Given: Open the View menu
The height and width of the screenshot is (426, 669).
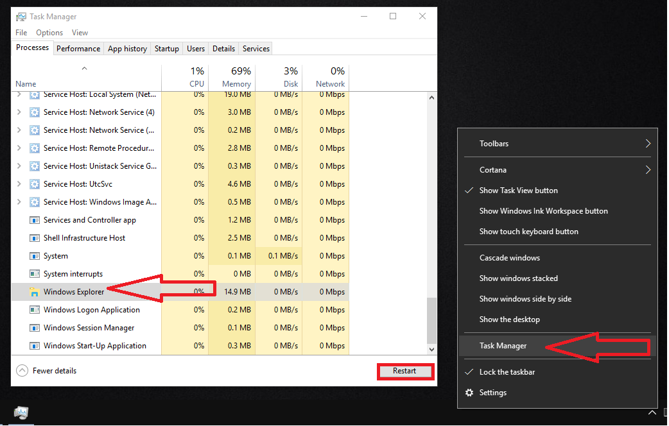Looking at the screenshot, I should [80, 33].
